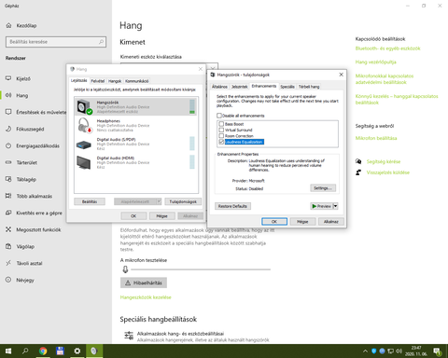
Task: Select the Hangszórók speaker device
Action: coord(135,106)
